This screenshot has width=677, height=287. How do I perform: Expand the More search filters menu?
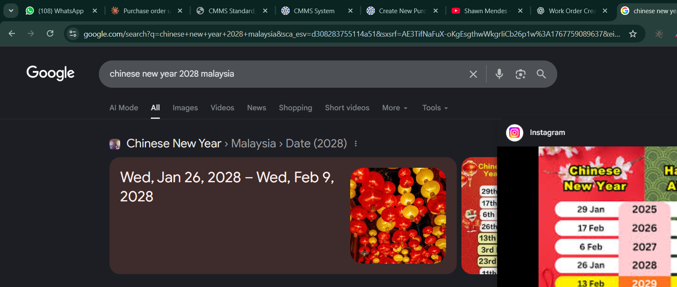pos(395,108)
